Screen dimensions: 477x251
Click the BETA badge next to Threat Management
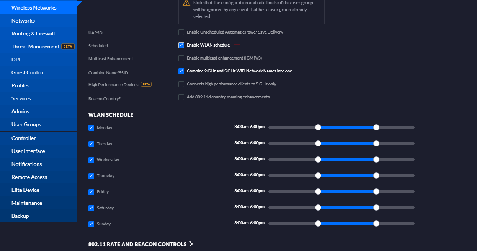point(68,47)
